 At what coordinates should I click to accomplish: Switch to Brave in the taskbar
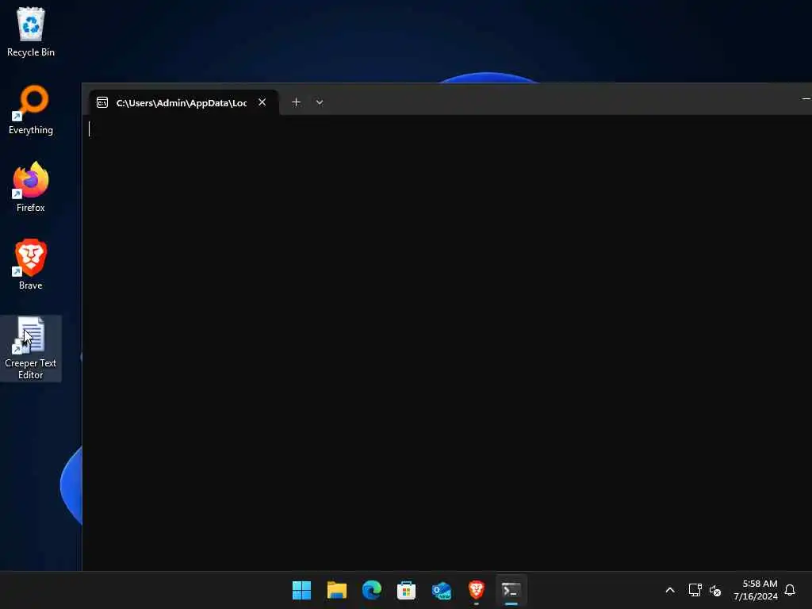[x=477, y=590]
